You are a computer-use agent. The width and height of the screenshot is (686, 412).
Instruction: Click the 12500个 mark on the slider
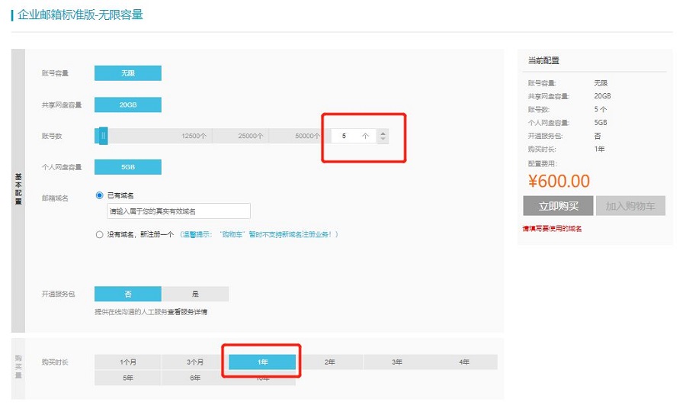coord(194,136)
